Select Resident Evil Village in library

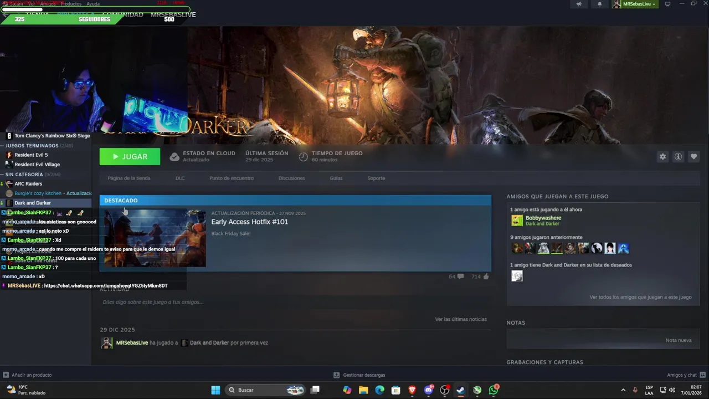37,165
